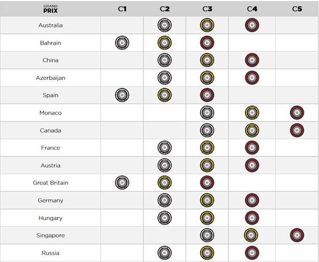Image resolution: width=319 pixels, height=262 pixels.
Task: Select the red tyre icon for Australia C4
Action: tap(252, 25)
